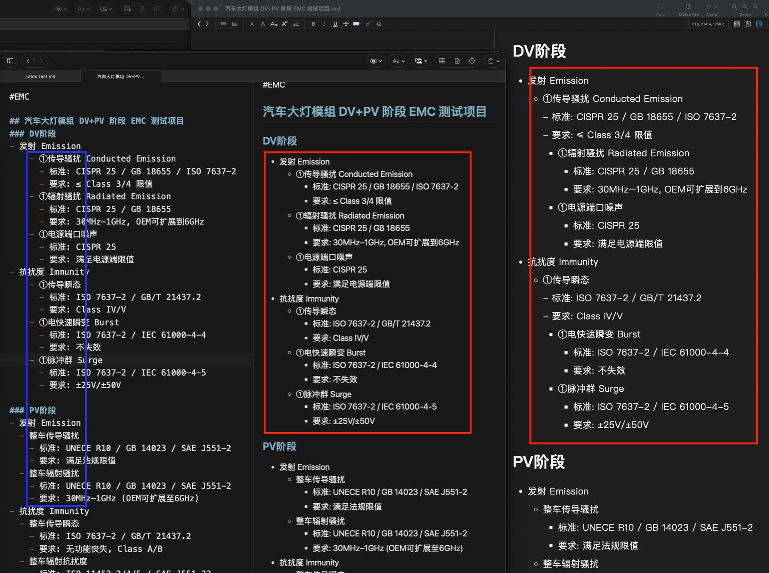Insert a hyperlink using link icon
769x573 pixels.
click(368, 24)
